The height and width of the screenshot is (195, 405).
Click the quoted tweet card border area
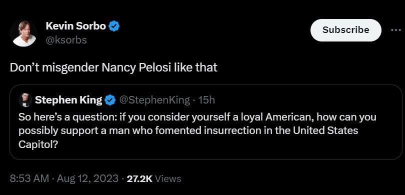point(206,122)
